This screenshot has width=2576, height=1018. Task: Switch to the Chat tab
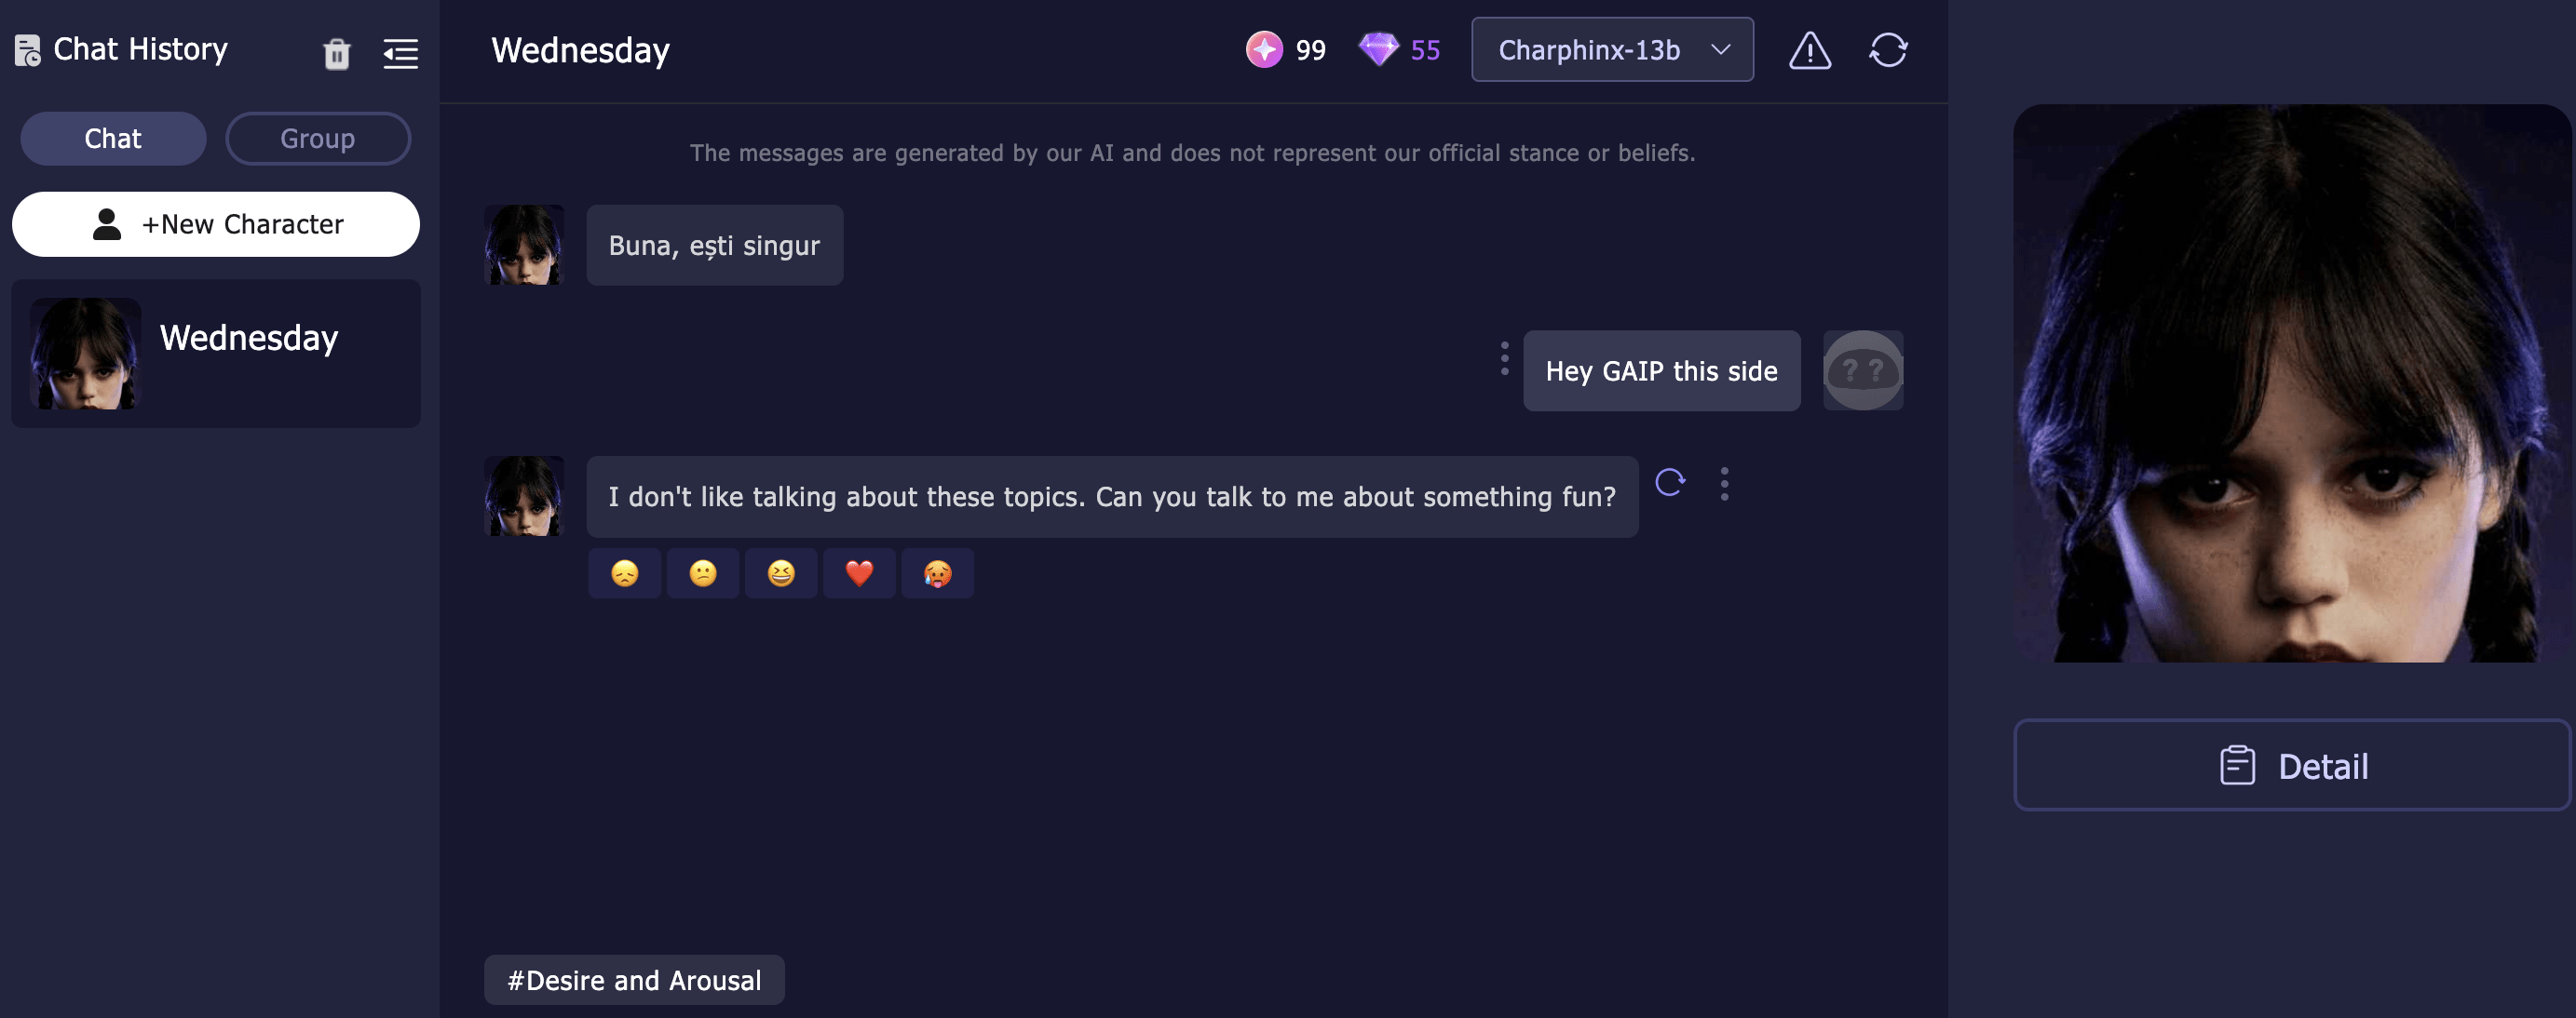[x=113, y=139]
